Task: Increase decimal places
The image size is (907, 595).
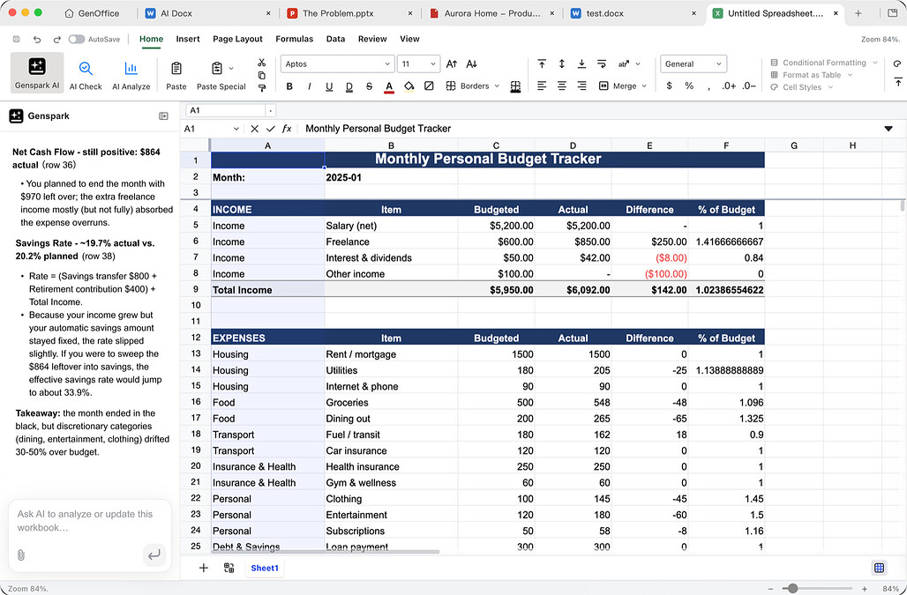Action: (729, 86)
